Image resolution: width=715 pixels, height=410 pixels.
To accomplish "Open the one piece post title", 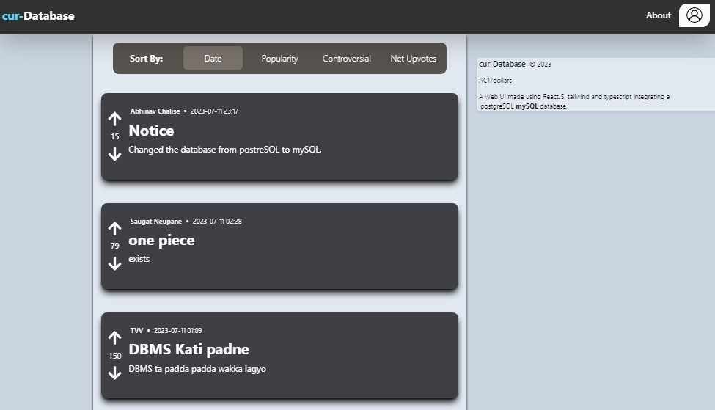I will pos(161,240).
